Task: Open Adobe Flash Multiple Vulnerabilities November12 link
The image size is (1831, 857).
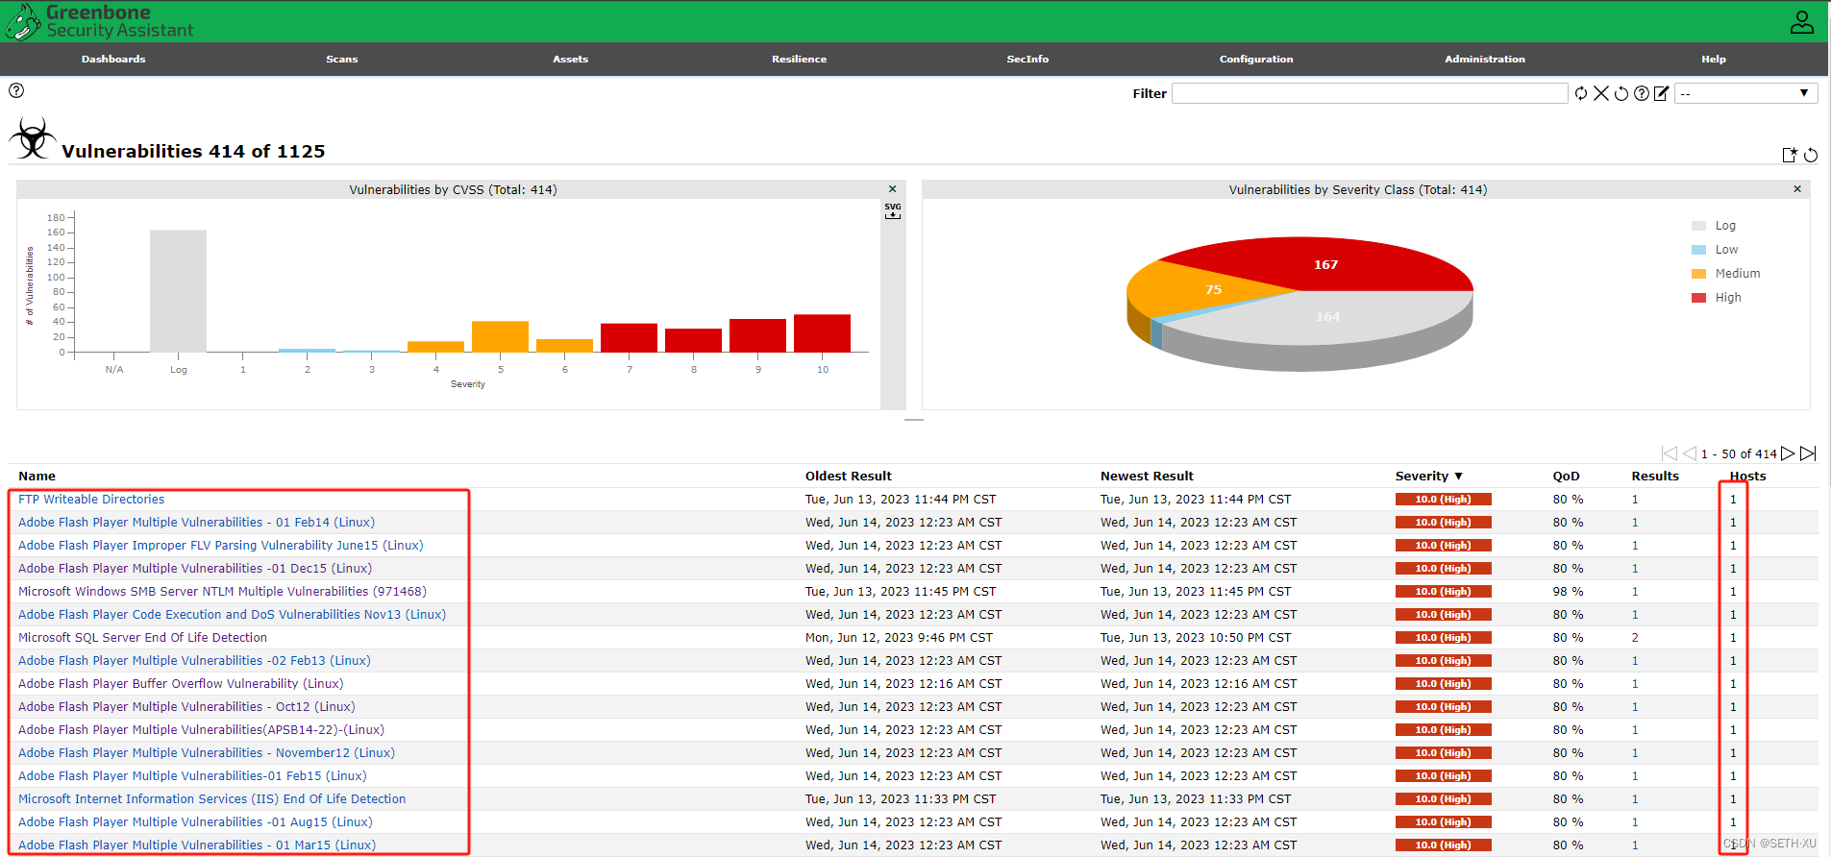Action: [207, 753]
